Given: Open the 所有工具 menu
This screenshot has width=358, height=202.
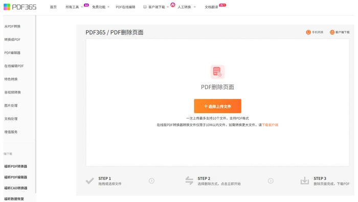Looking at the screenshot, I should tap(72, 7).
